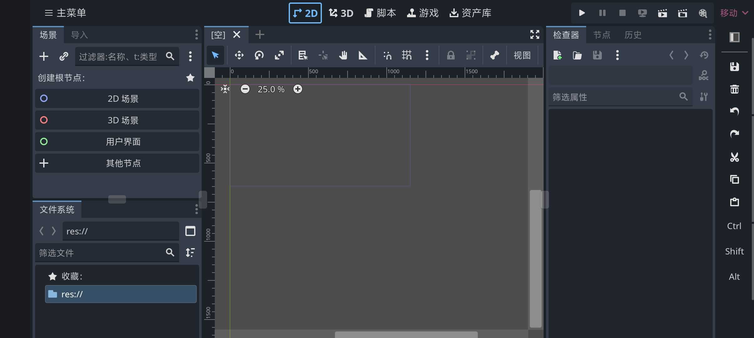The image size is (754, 338).
Task: Click the 筛选属性 filter properties field
Action: pyautogui.click(x=614, y=97)
